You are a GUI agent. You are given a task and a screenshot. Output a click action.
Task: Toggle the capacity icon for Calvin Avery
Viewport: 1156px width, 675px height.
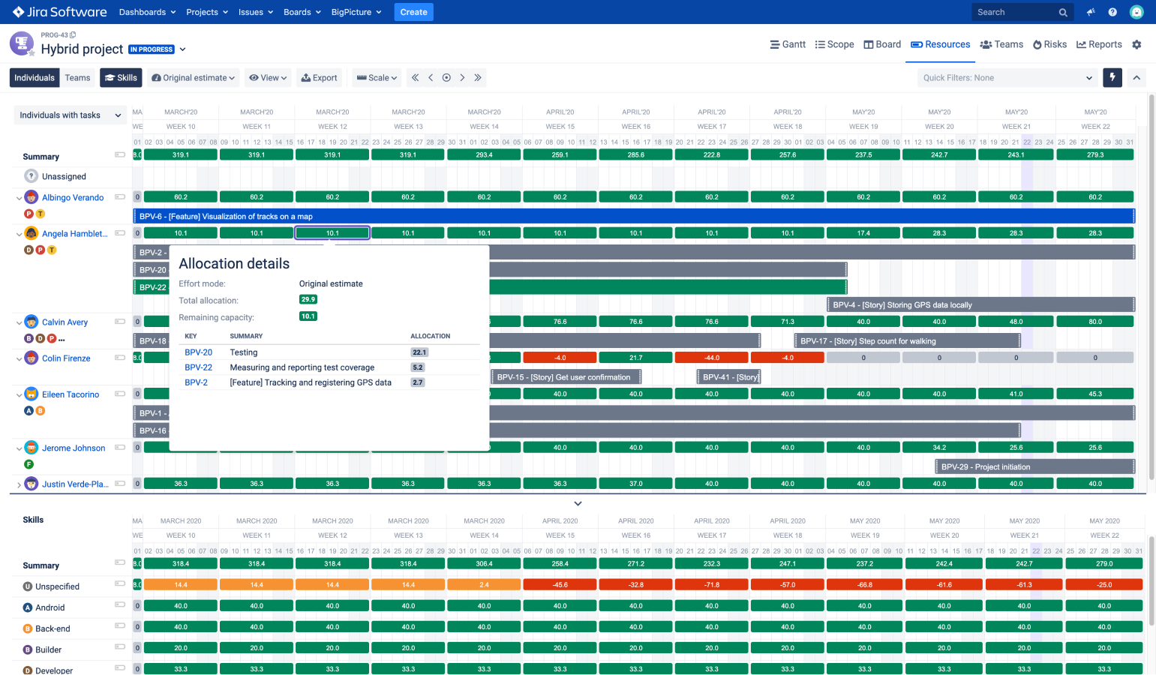tap(120, 321)
